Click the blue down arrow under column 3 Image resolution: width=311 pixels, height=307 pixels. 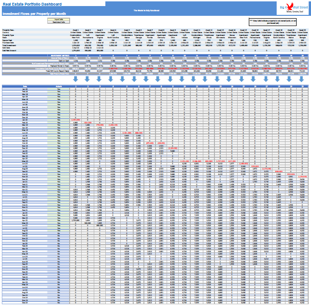coord(99,79)
